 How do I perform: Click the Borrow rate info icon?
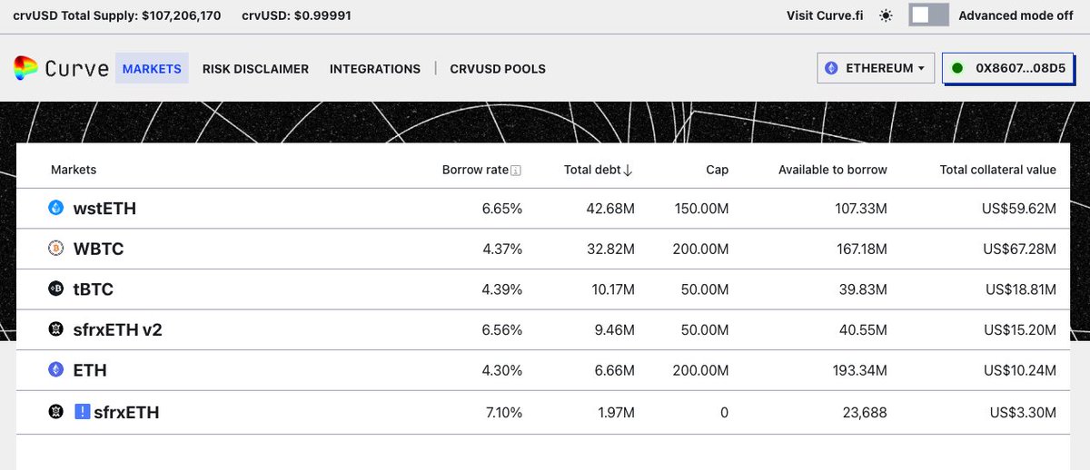516,171
